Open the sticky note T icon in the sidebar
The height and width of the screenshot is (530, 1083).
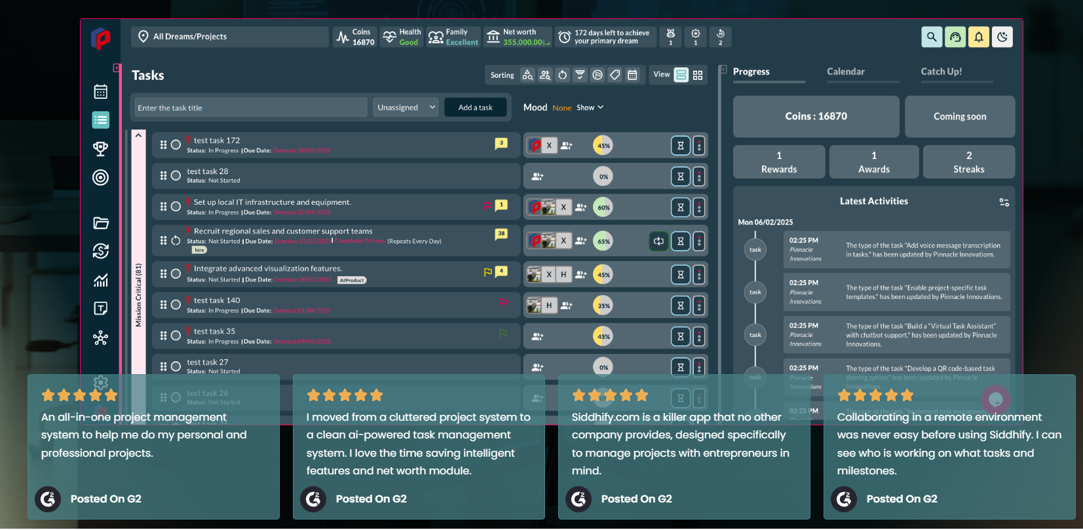click(x=100, y=309)
